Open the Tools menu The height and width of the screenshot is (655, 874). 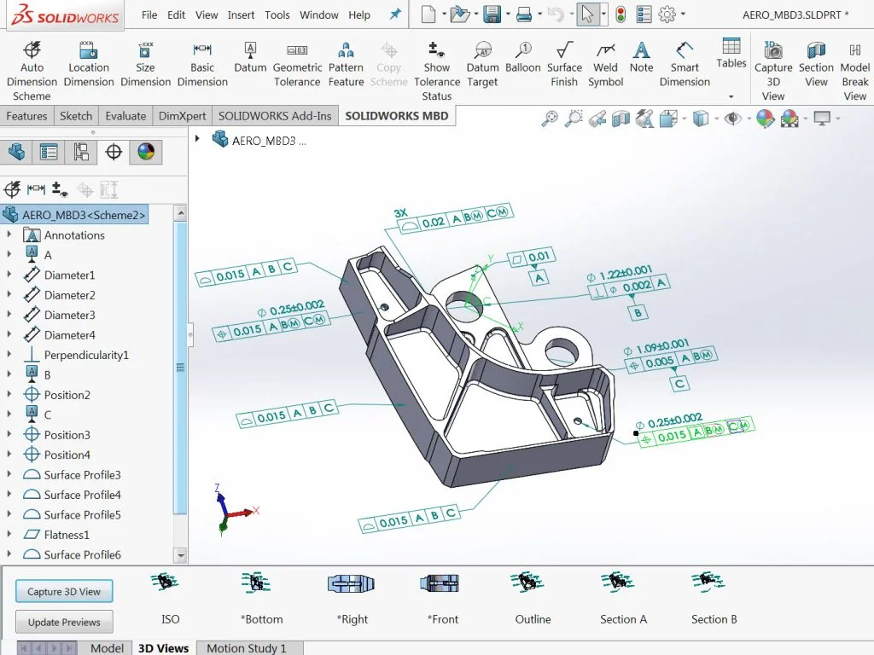[277, 14]
